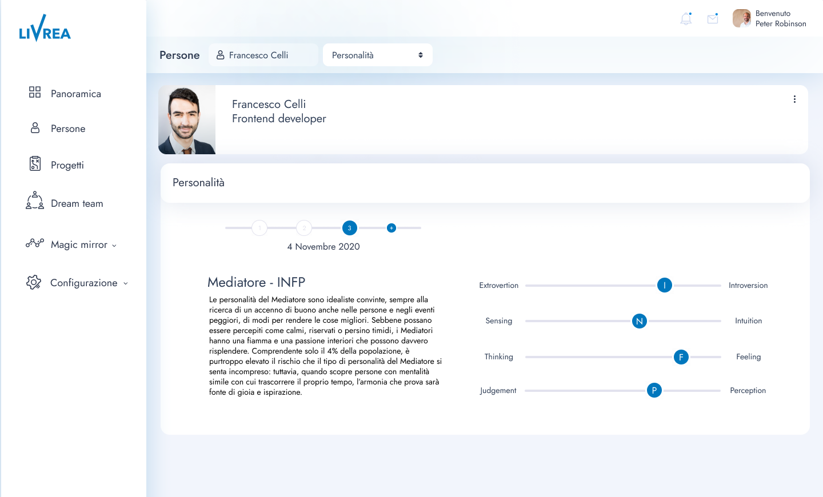The image size is (823, 497).
Task: Click the Extrovertion label
Action: tap(499, 286)
